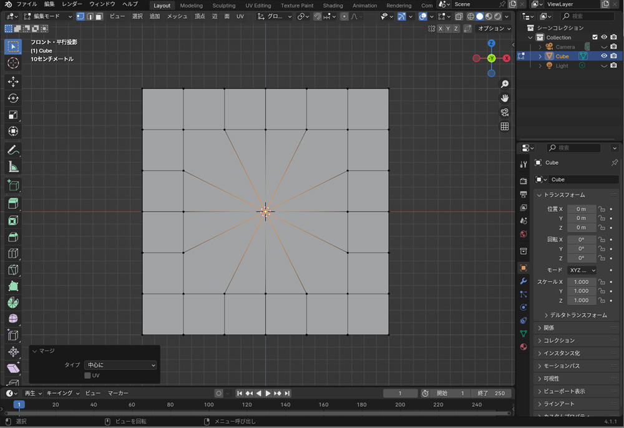Hide the Cube object in viewport
This screenshot has height=428, width=624.
tap(603, 56)
